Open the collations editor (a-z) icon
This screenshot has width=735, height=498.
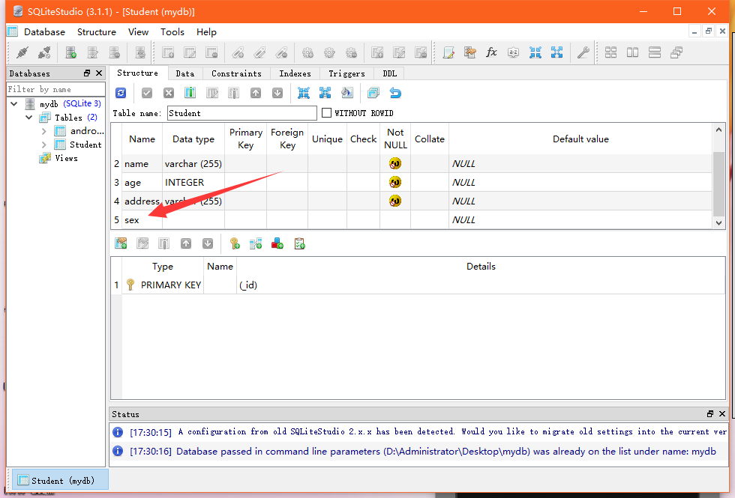[513, 52]
